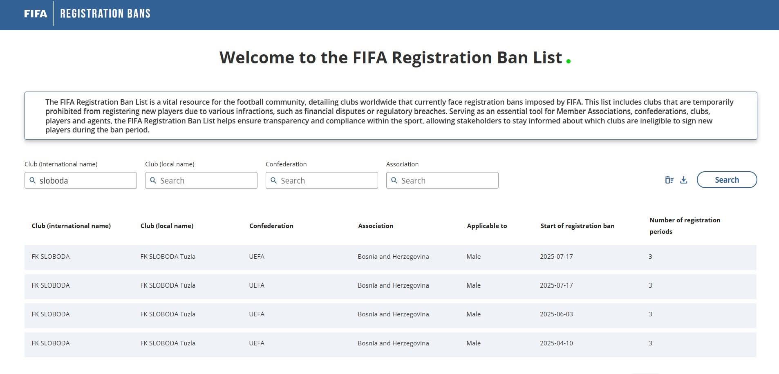Screen dimensions: 779x374
Task: Click Male in the 2025-06-03 row
Action: point(473,314)
